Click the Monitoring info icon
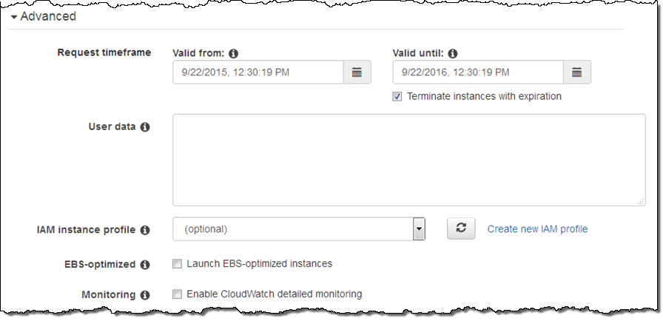Screen dimensions: 666x321 pos(145,295)
